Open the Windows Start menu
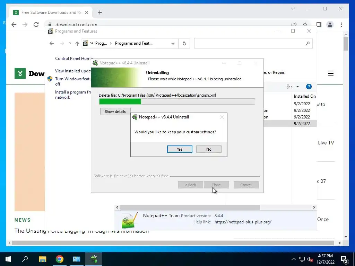Viewport: 355px width, 266px height. (8, 259)
